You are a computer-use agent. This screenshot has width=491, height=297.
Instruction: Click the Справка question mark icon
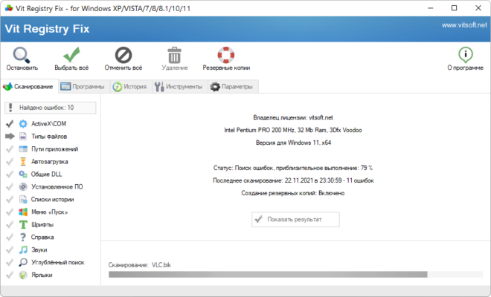[x=23, y=237]
